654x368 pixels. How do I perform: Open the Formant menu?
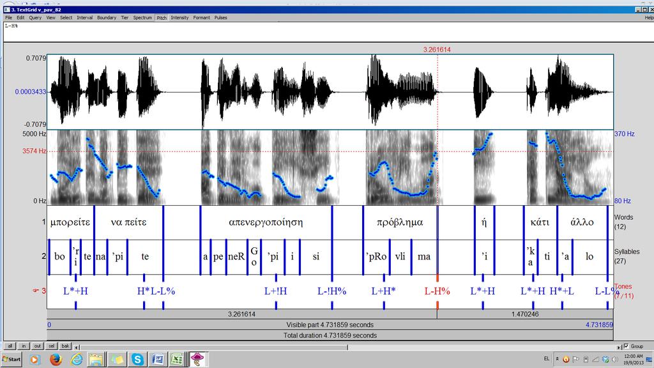[201, 17]
